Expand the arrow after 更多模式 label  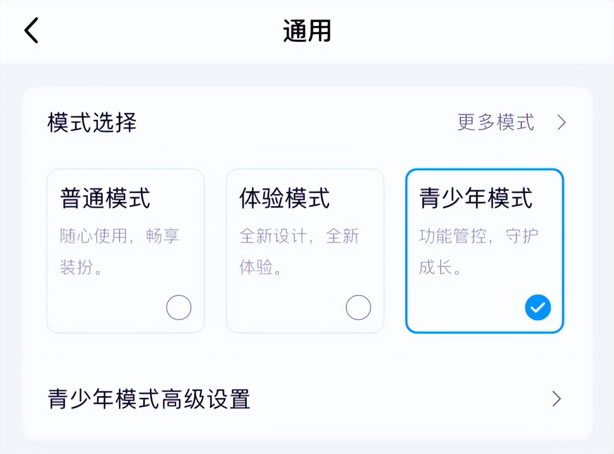[561, 122]
